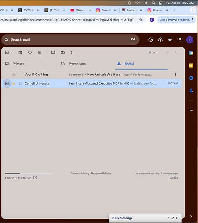
Task: Bookmark this page with the star icon
Action: pyautogui.click(x=141, y=20)
